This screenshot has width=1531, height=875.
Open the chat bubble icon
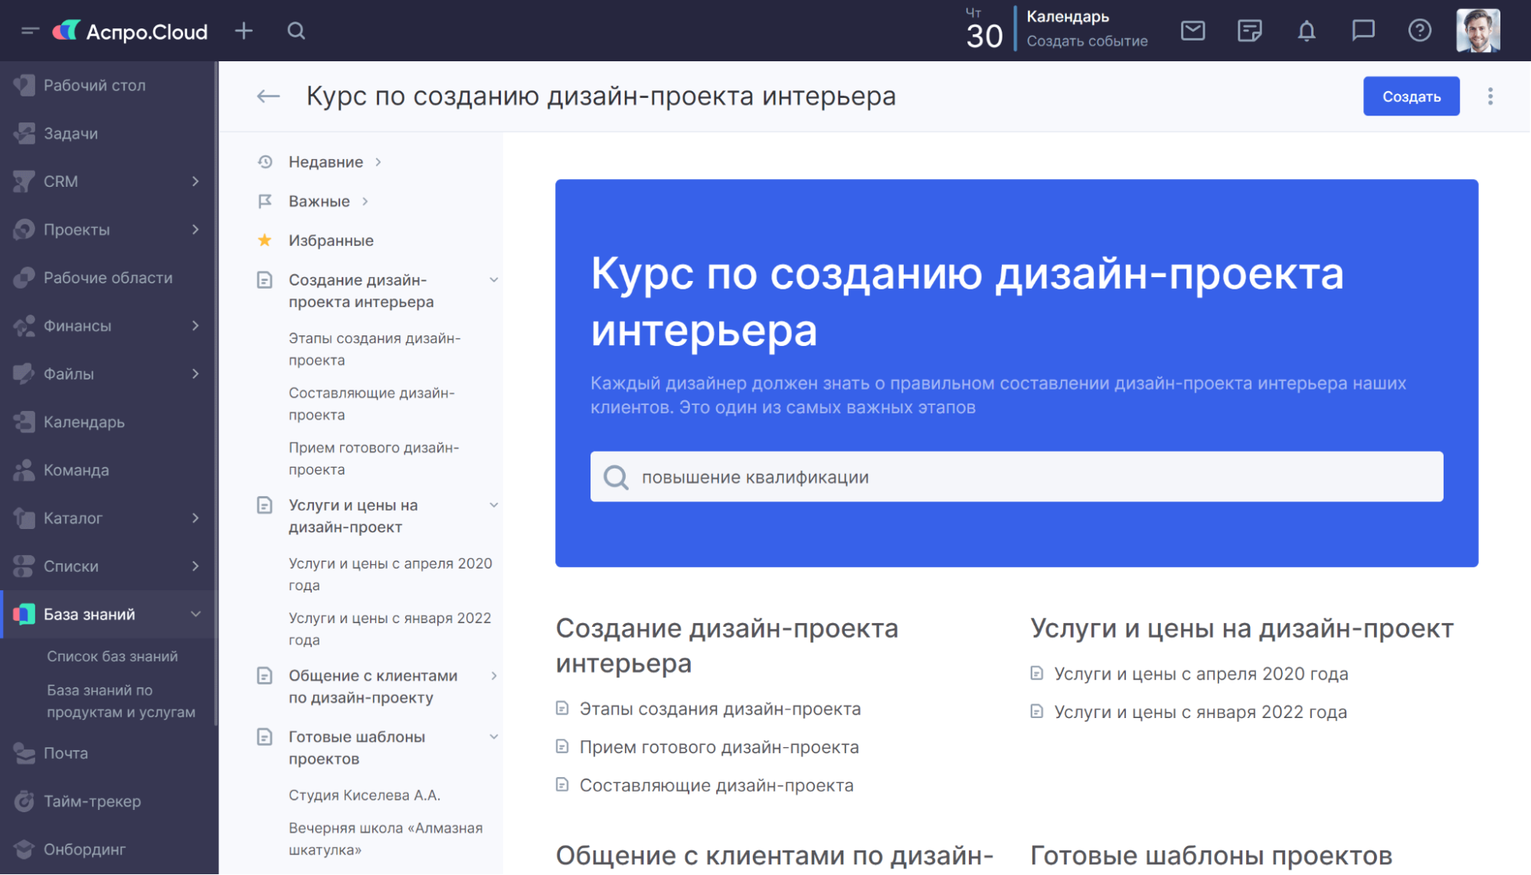click(x=1363, y=31)
